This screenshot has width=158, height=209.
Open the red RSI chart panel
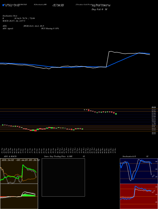139,196
